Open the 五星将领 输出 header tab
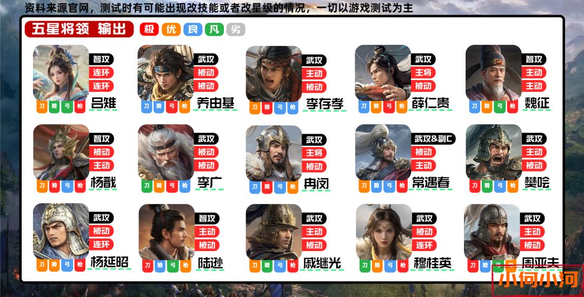 (79, 29)
